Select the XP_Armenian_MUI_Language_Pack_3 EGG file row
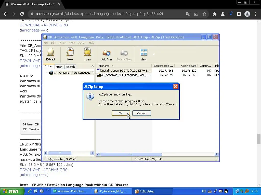This screenshot has width=261, height=195. (x=158, y=75)
